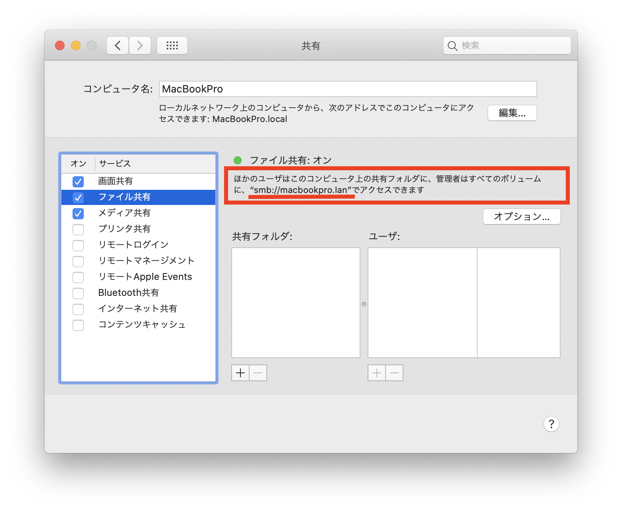Click the 編集... button

(512, 113)
